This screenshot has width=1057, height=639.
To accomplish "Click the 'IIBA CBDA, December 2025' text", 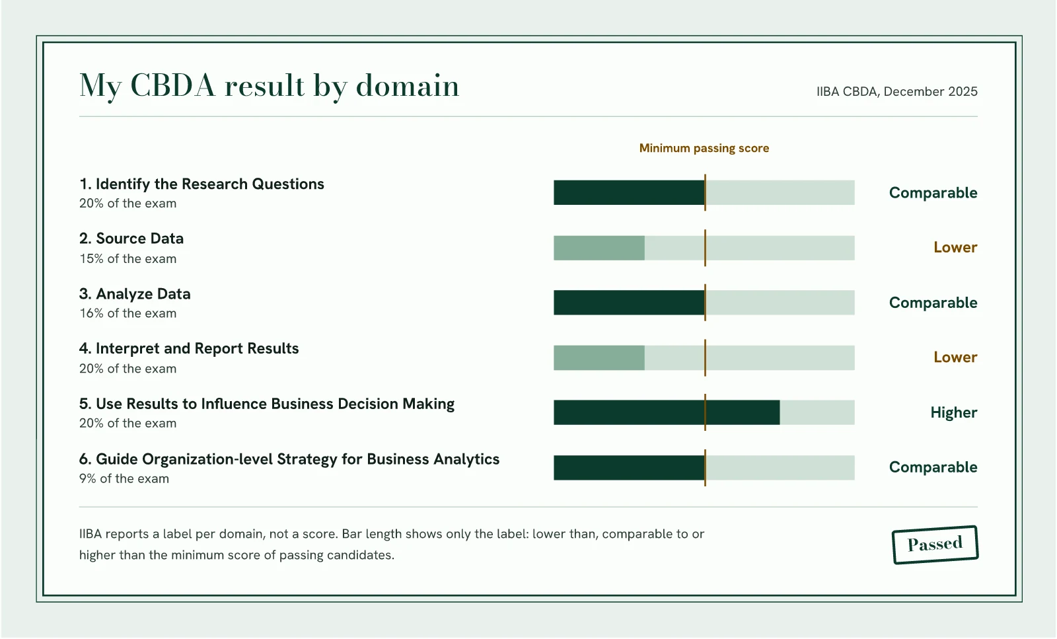I will 897,91.
